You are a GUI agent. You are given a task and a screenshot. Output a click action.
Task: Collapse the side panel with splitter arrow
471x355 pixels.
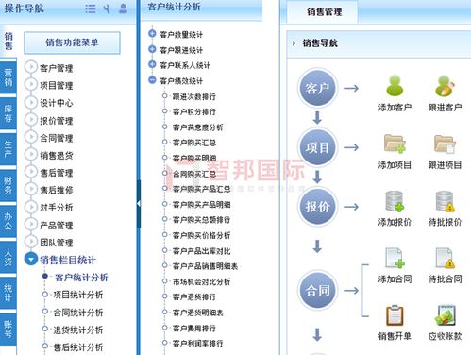point(139,204)
